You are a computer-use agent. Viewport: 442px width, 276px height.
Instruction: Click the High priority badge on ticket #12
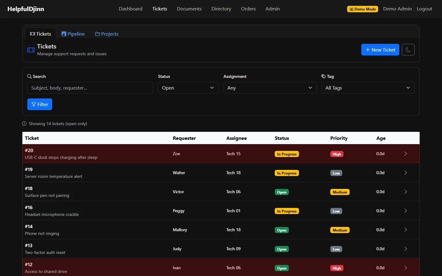point(337,268)
